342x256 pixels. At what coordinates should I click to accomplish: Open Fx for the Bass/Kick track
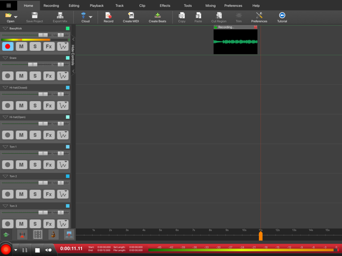(49, 46)
